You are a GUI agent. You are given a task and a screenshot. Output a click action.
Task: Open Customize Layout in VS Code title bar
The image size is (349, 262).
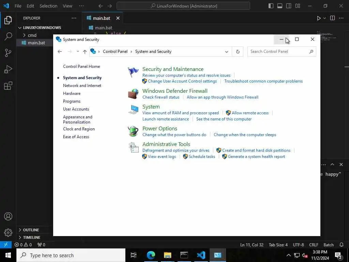coord(298,6)
